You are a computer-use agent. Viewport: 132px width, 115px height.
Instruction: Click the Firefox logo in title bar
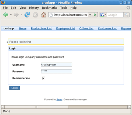coord(3,2)
